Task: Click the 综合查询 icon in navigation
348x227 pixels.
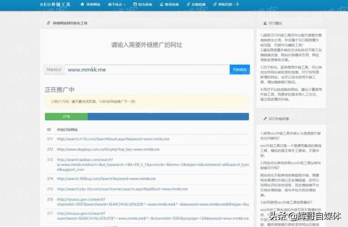Action: pyautogui.click(x=135, y=4)
